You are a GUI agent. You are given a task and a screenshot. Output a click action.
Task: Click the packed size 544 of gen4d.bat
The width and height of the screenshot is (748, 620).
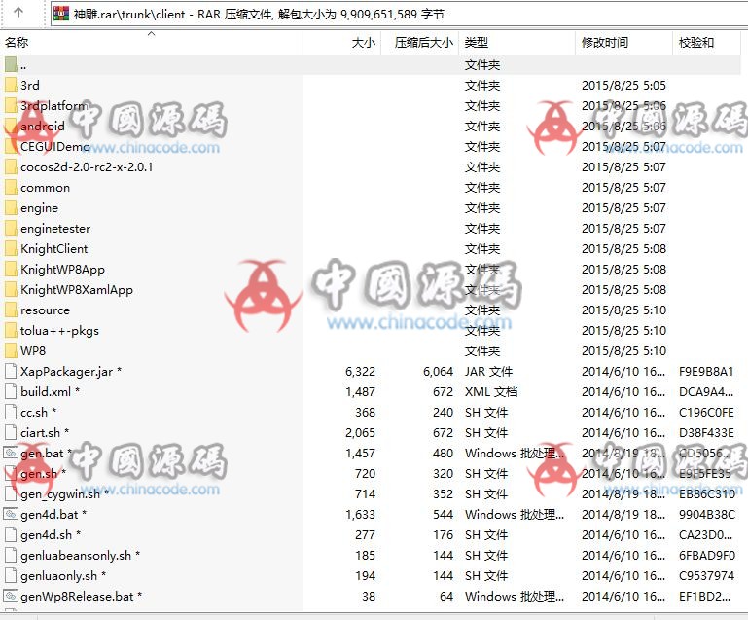point(444,515)
